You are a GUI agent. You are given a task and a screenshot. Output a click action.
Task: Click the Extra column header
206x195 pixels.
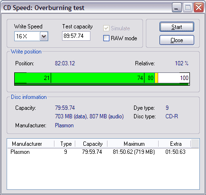[175, 144]
